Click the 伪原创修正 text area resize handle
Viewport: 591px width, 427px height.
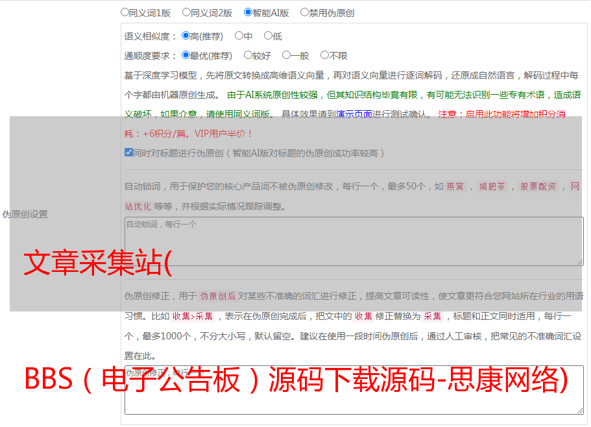coord(579,410)
